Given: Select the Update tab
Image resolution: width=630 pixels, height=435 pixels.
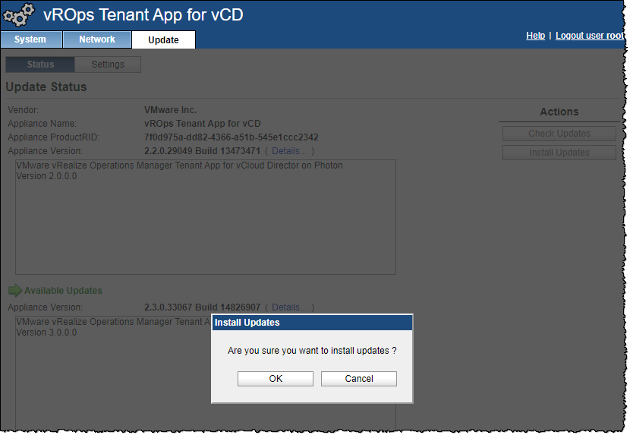Looking at the screenshot, I should 163,40.
